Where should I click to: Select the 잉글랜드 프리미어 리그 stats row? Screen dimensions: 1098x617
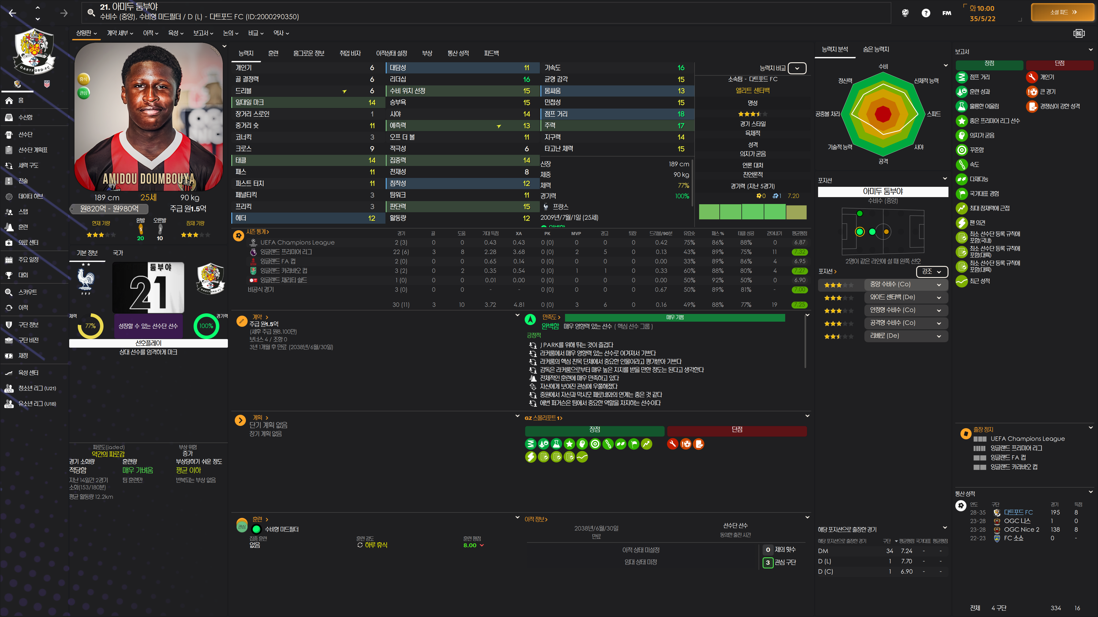[x=521, y=252]
